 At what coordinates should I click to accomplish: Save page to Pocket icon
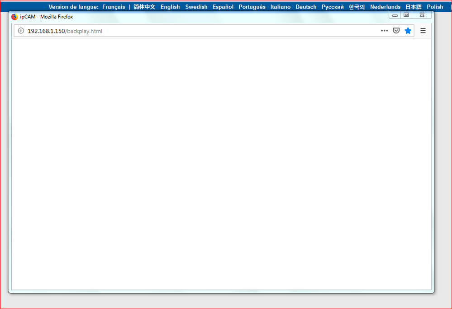pyautogui.click(x=396, y=31)
